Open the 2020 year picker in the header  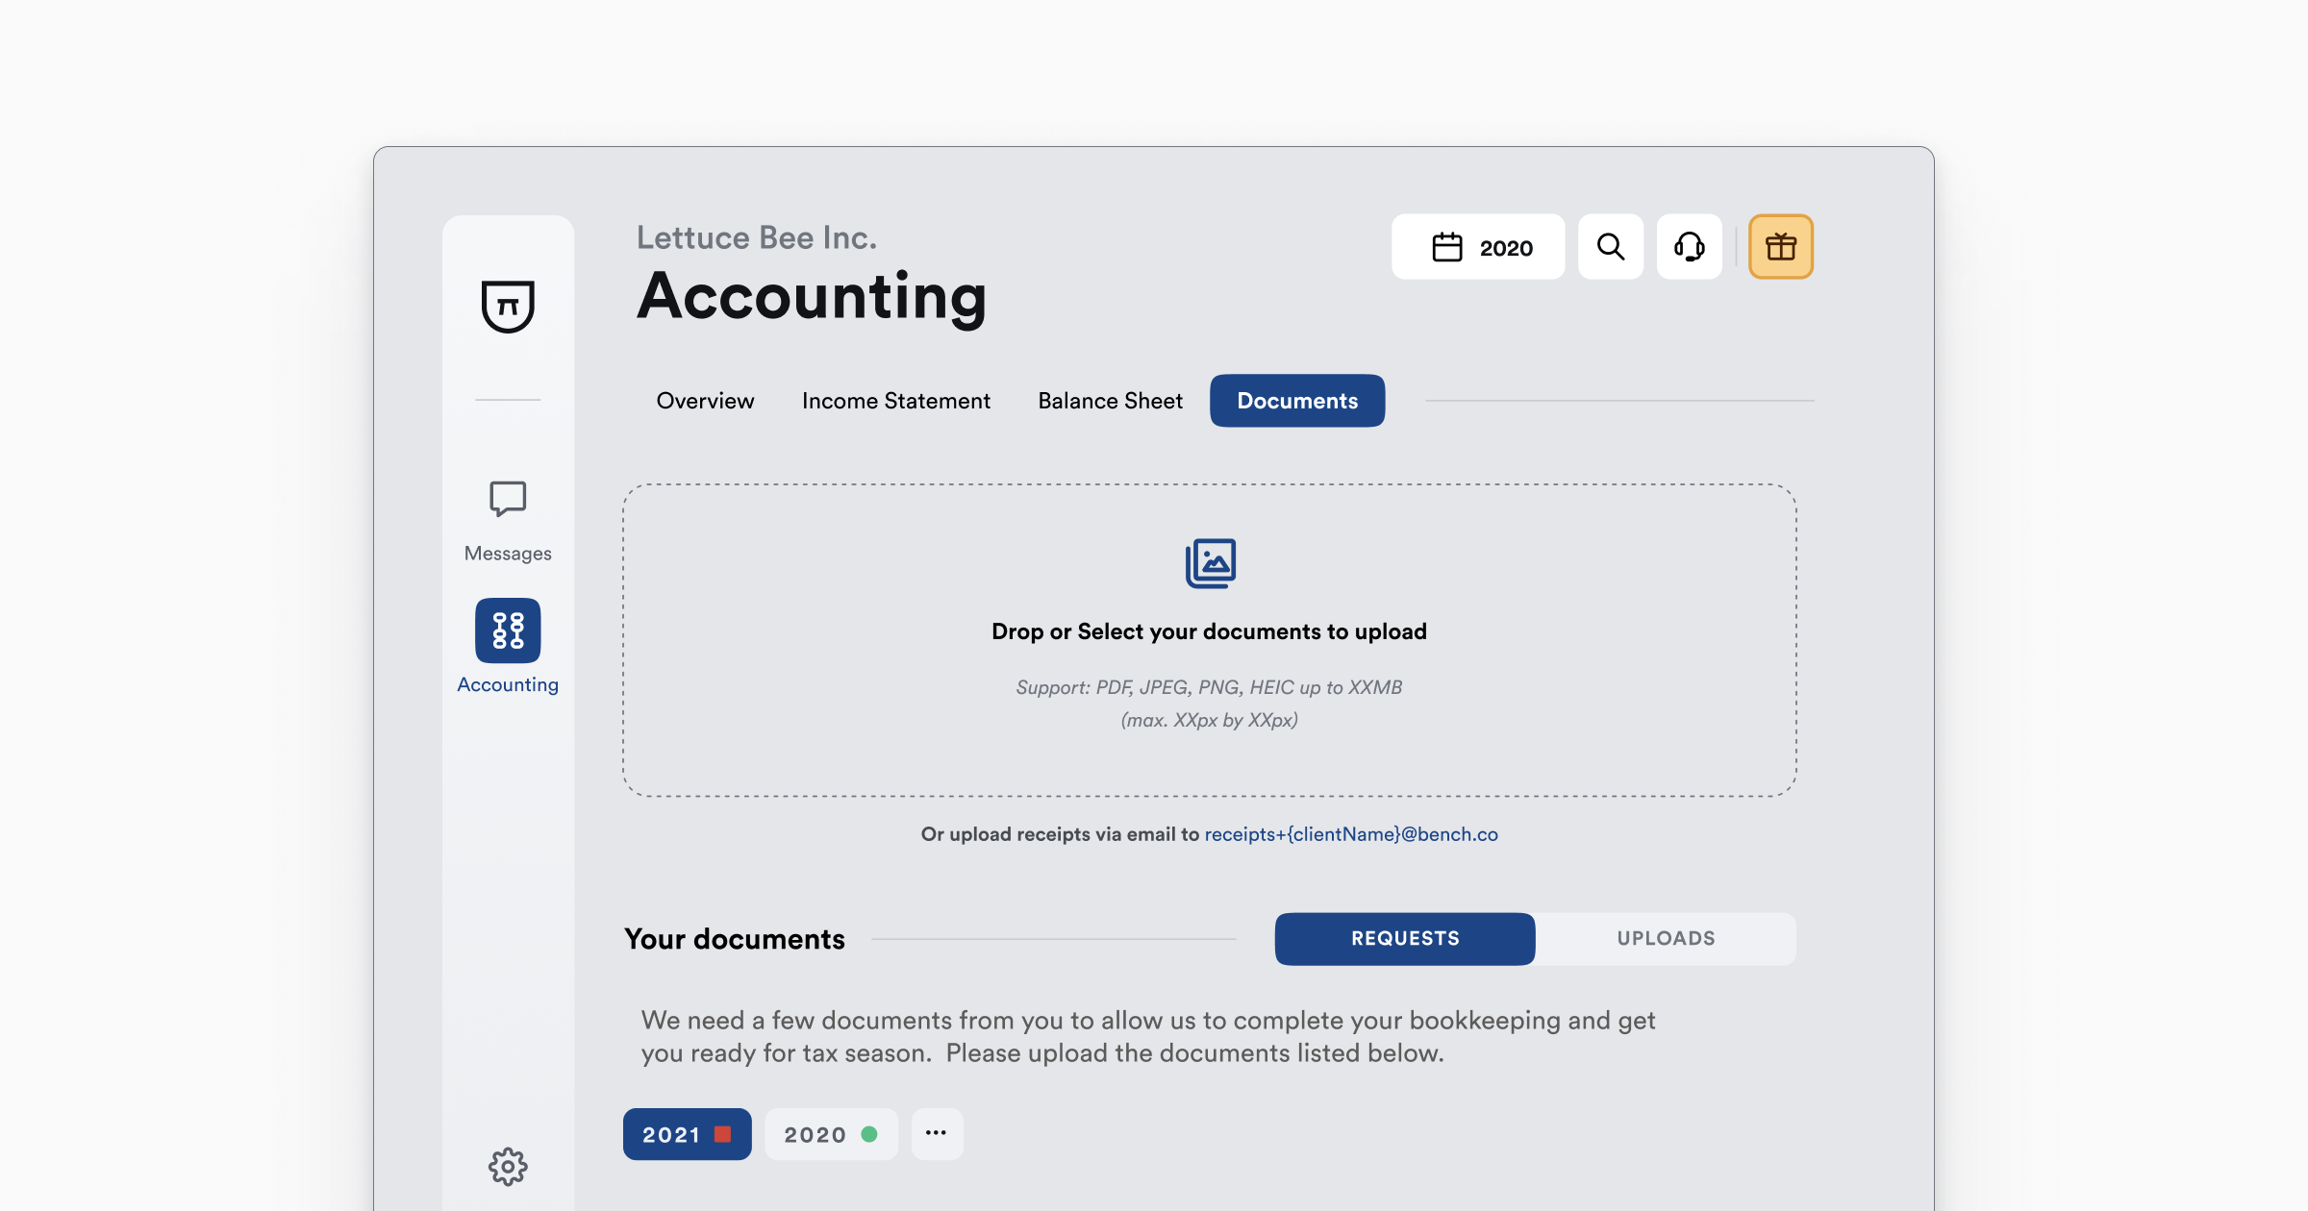tap(1478, 247)
